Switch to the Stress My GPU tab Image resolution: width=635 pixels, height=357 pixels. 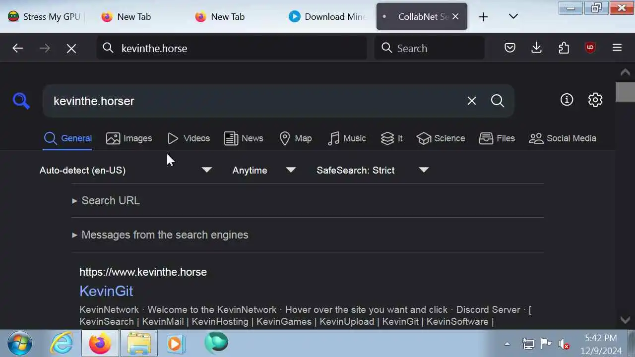pyautogui.click(x=44, y=16)
